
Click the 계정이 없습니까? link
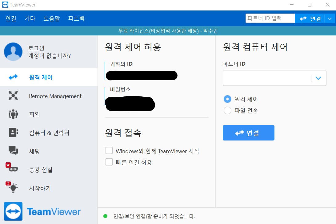pyautogui.click(x=50, y=56)
